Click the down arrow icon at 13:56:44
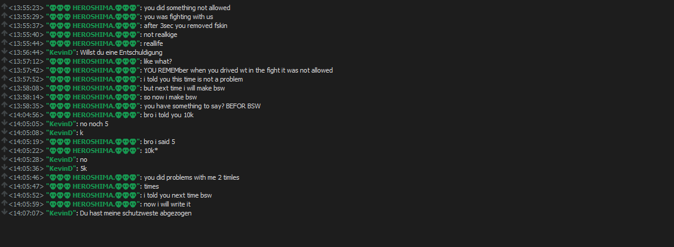Viewport: 674px width, 247px height. 5,52
